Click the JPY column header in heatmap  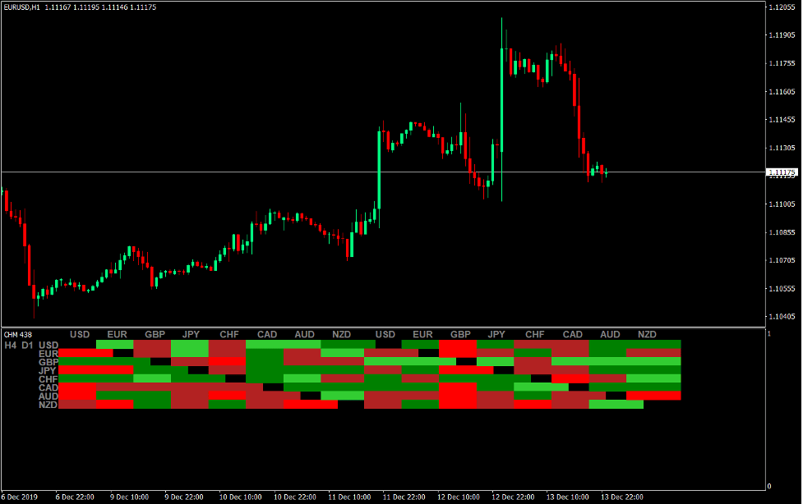[x=191, y=334]
